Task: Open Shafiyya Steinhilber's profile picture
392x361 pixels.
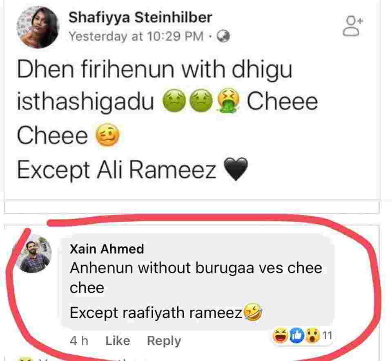Action: [38, 27]
